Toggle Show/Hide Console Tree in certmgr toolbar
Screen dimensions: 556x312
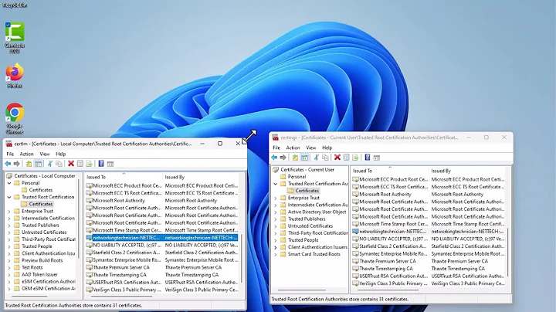[x=304, y=158]
